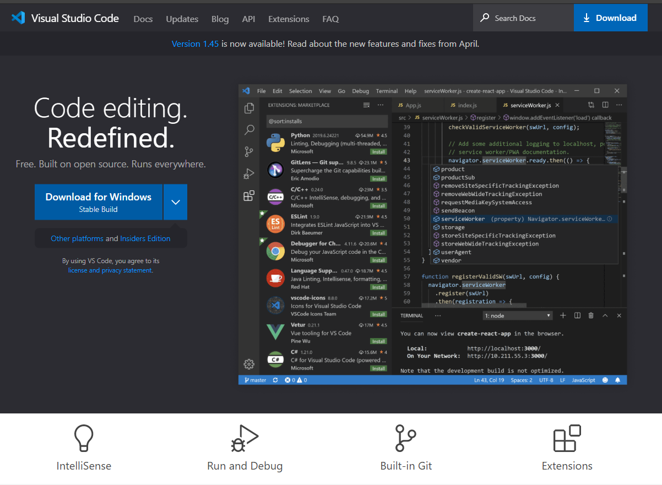This screenshot has height=485, width=662.
Task: Click the C# extension icon
Action: (x=275, y=359)
